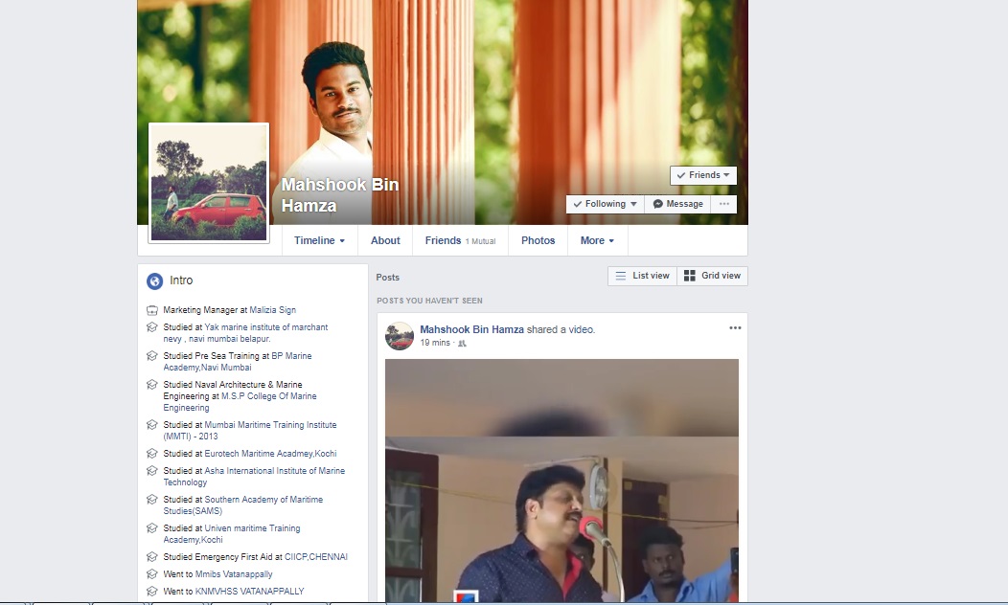Open the Photos tab
This screenshot has width=1008, height=605.
(x=538, y=240)
